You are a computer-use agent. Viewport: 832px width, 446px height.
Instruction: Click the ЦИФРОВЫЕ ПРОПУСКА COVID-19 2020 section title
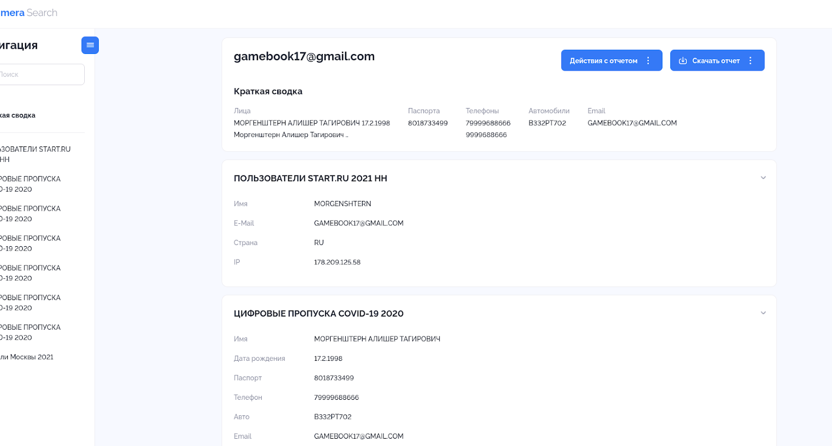[x=318, y=314]
